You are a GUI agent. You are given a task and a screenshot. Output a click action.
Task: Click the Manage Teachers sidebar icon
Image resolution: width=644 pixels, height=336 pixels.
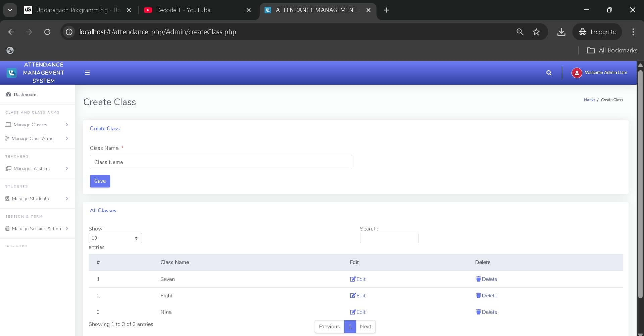point(8,168)
